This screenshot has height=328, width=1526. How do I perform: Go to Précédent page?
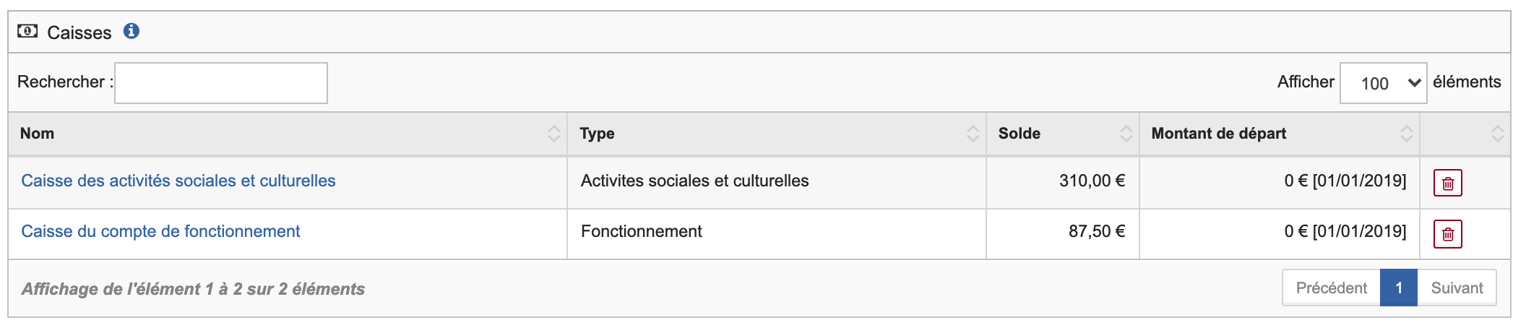click(1331, 288)
